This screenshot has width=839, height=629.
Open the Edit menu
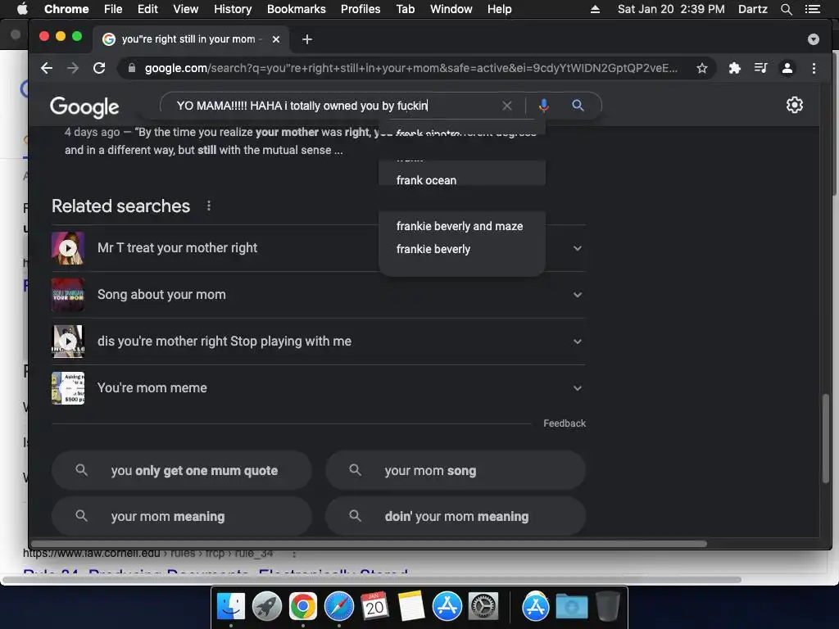(x=147, y=9)
